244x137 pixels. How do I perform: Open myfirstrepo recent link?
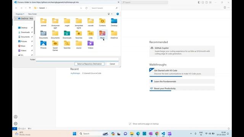click(75, 73)
